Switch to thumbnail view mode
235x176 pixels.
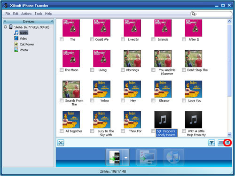coord(227,143)
